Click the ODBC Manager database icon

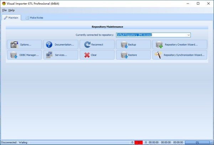[x=14, y=55]
